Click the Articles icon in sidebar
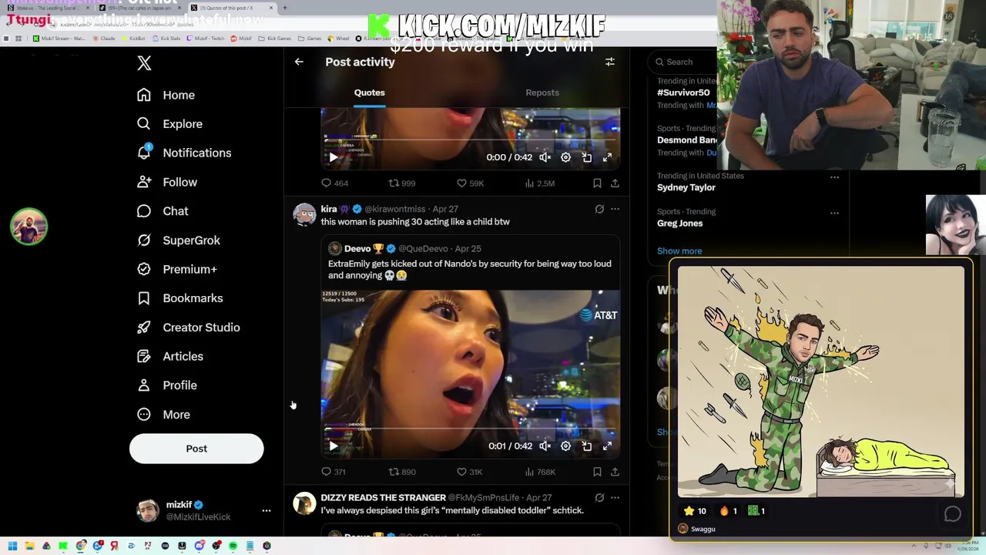 point(144,356)
